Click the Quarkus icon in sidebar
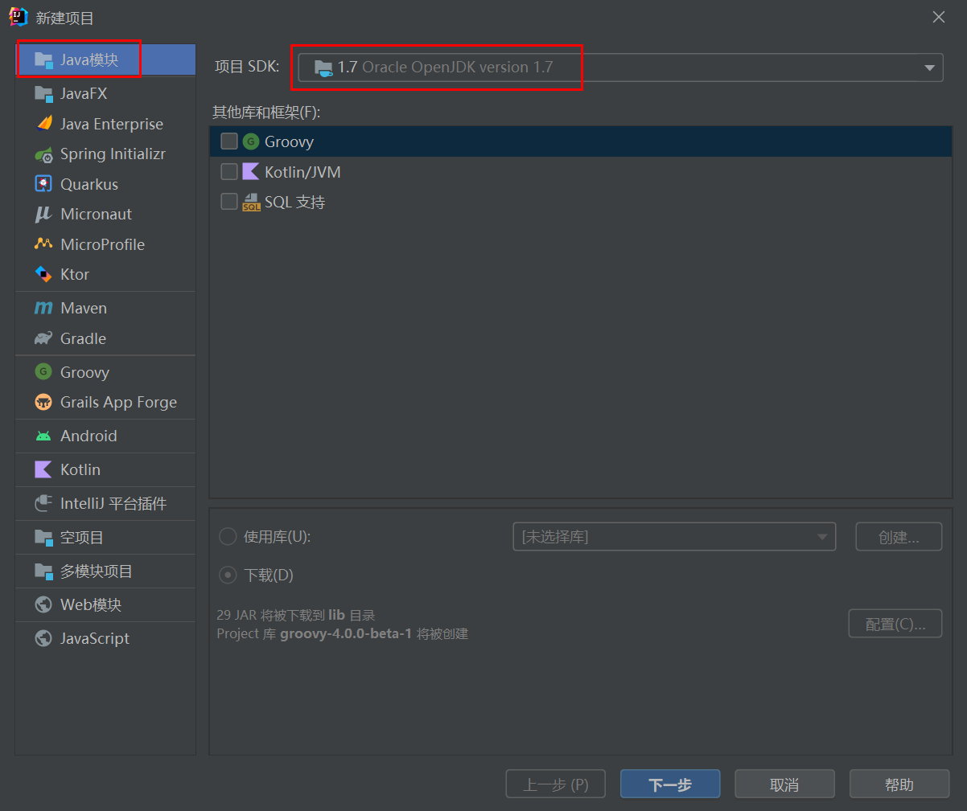The width and height of the screenshot is (967, 811). pos(43,184)
